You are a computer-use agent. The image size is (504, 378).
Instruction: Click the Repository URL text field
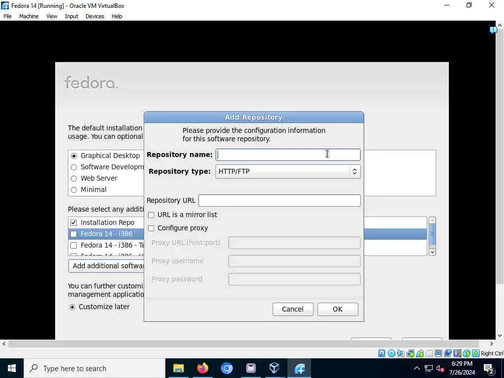(280, 200)
